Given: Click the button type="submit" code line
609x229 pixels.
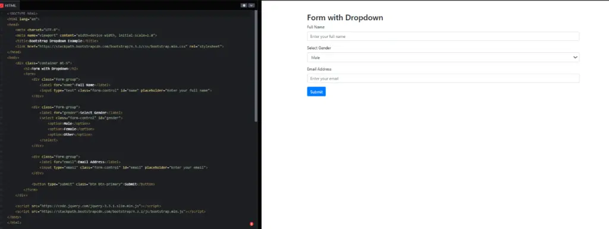Looking at the screenshot, I should coord(93,184).
